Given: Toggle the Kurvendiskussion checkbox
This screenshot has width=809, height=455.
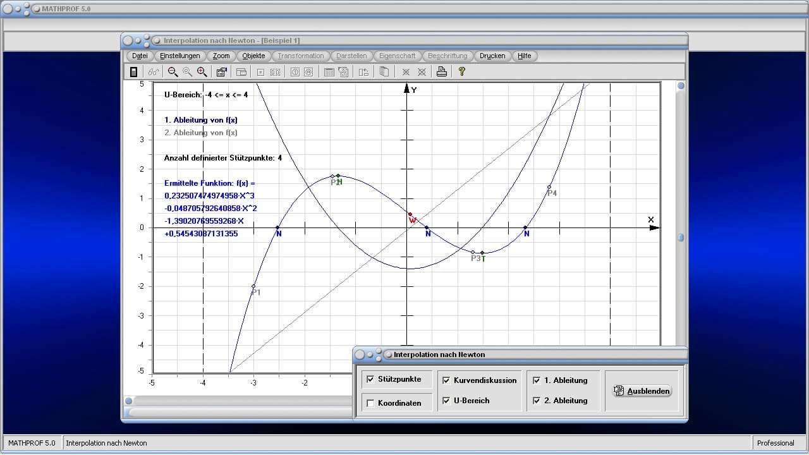Looking at the screenshot, I should (446, 380).
